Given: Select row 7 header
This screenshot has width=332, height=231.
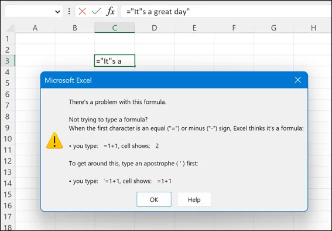Looking at the screenshot, I should point(8,106).
